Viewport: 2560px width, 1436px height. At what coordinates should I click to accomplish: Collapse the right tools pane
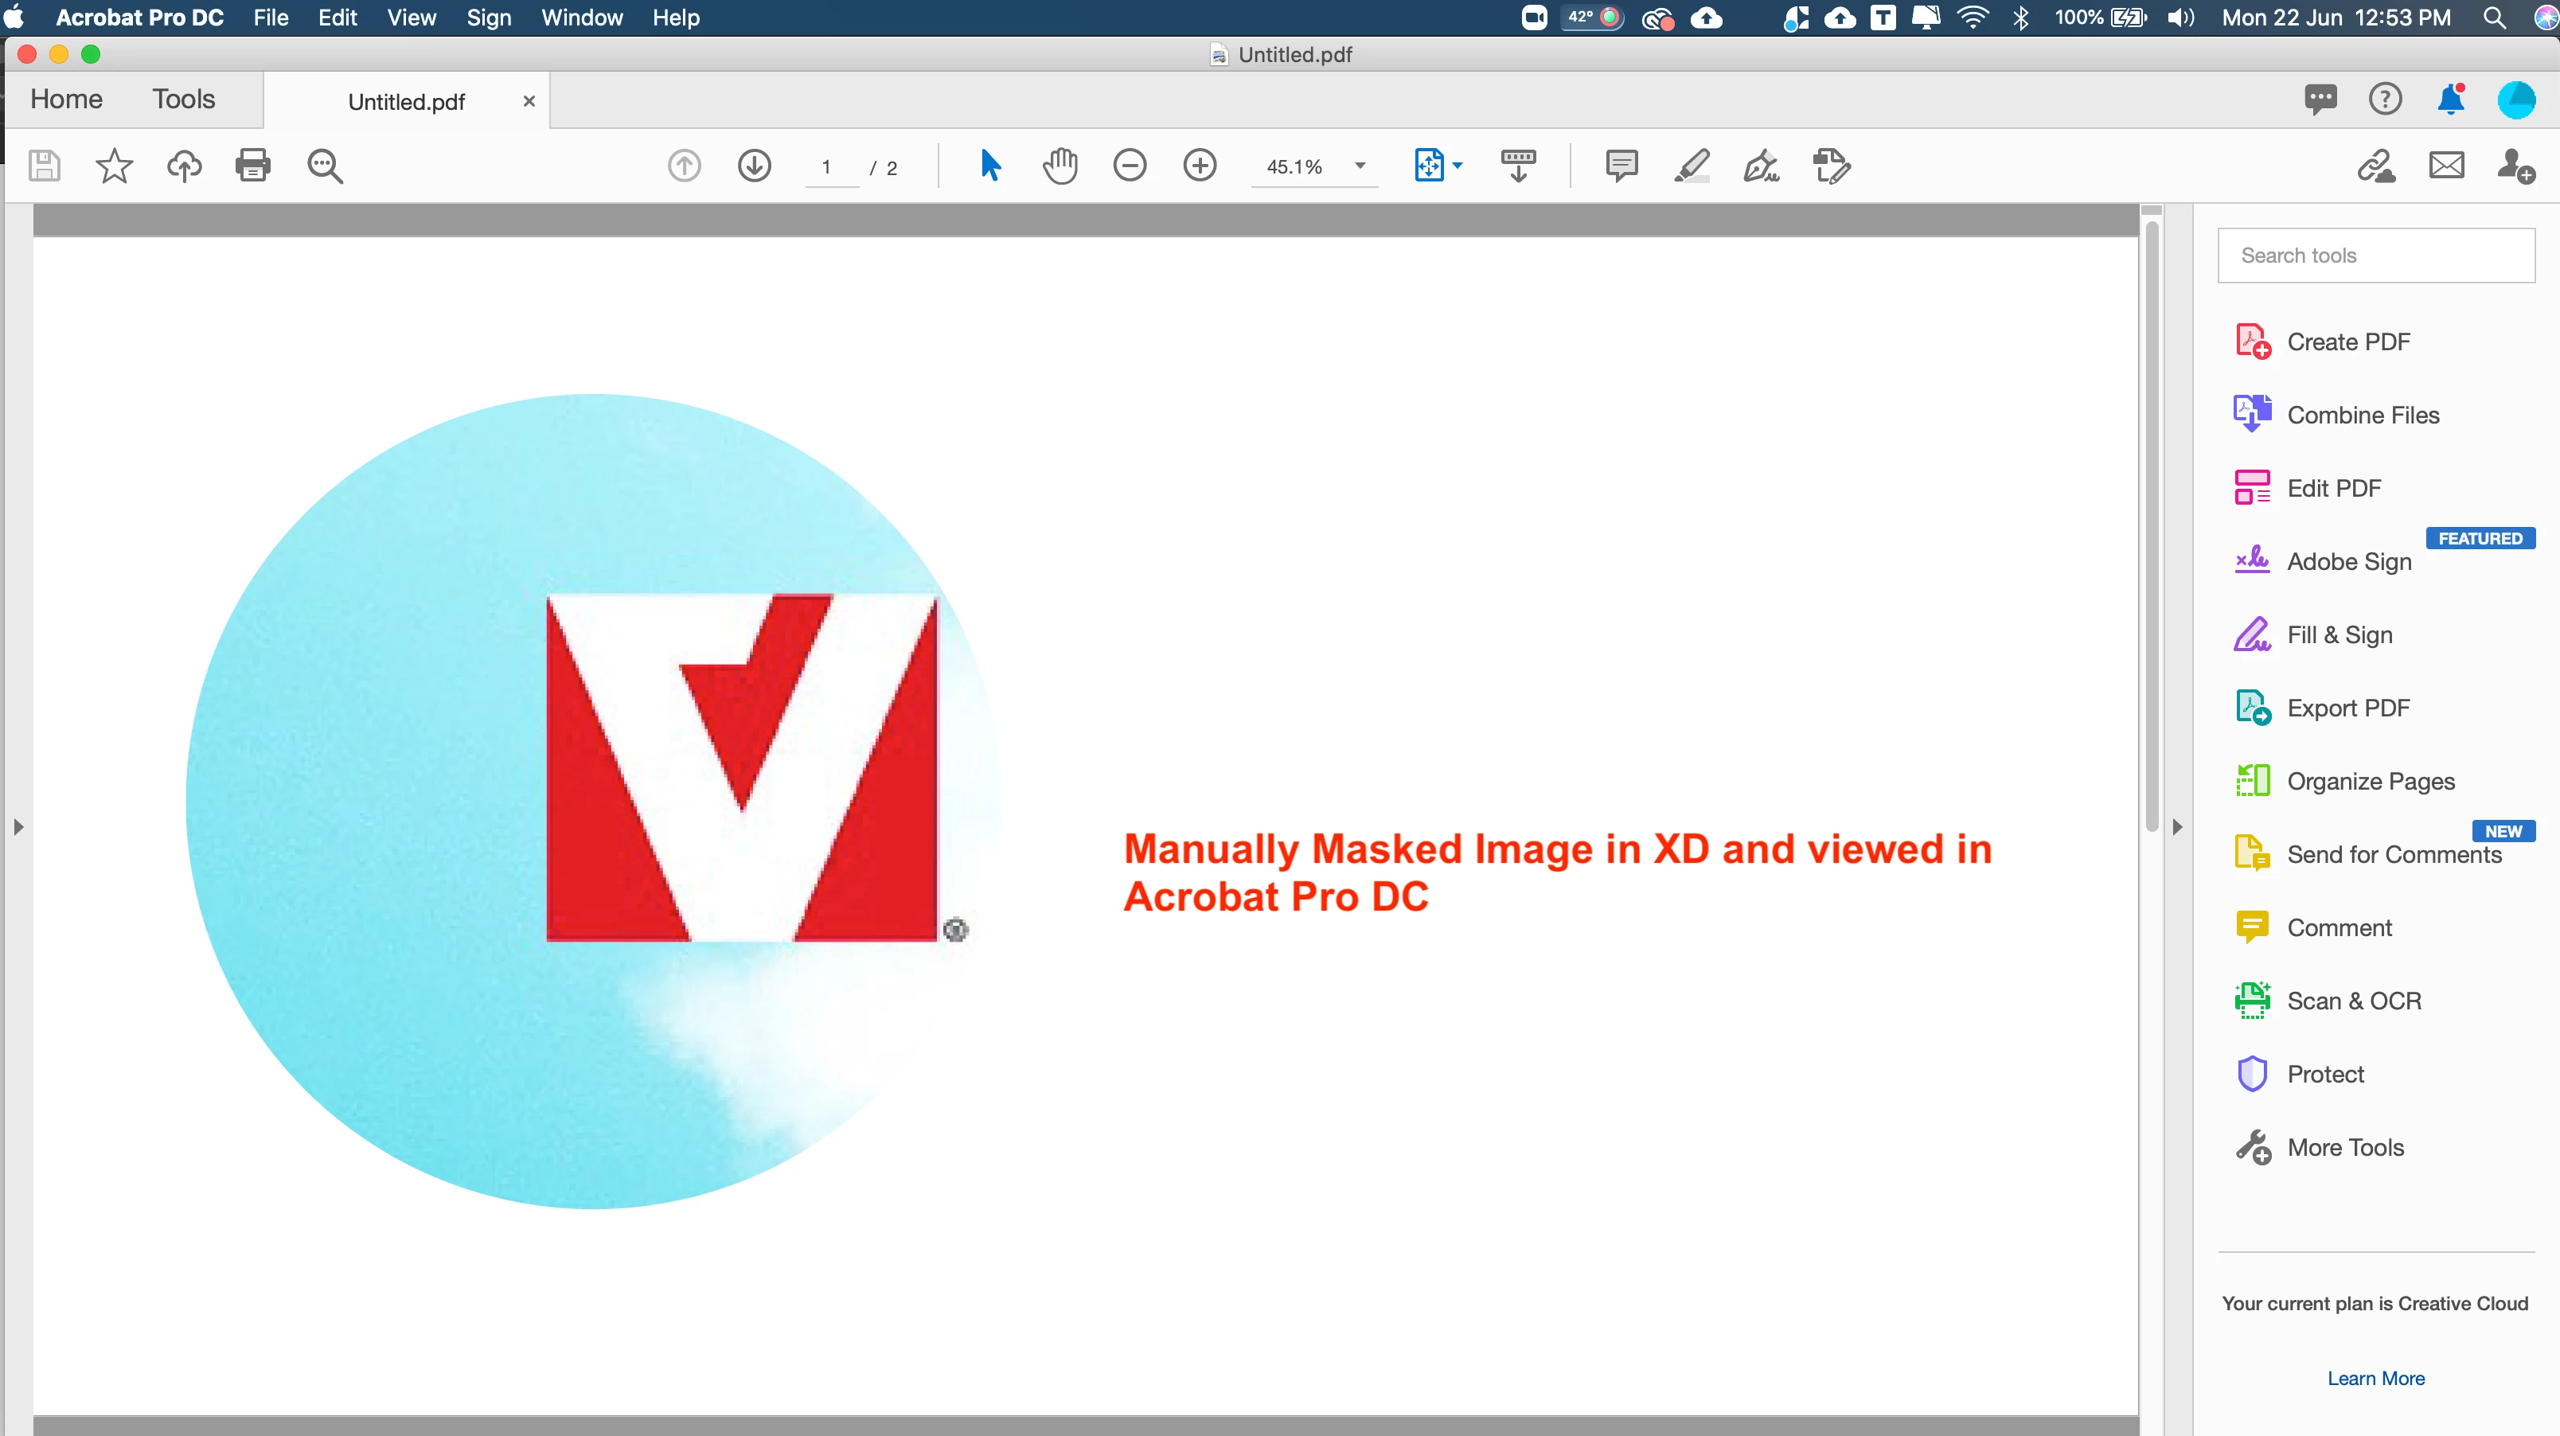click(x=2176, y=825)
